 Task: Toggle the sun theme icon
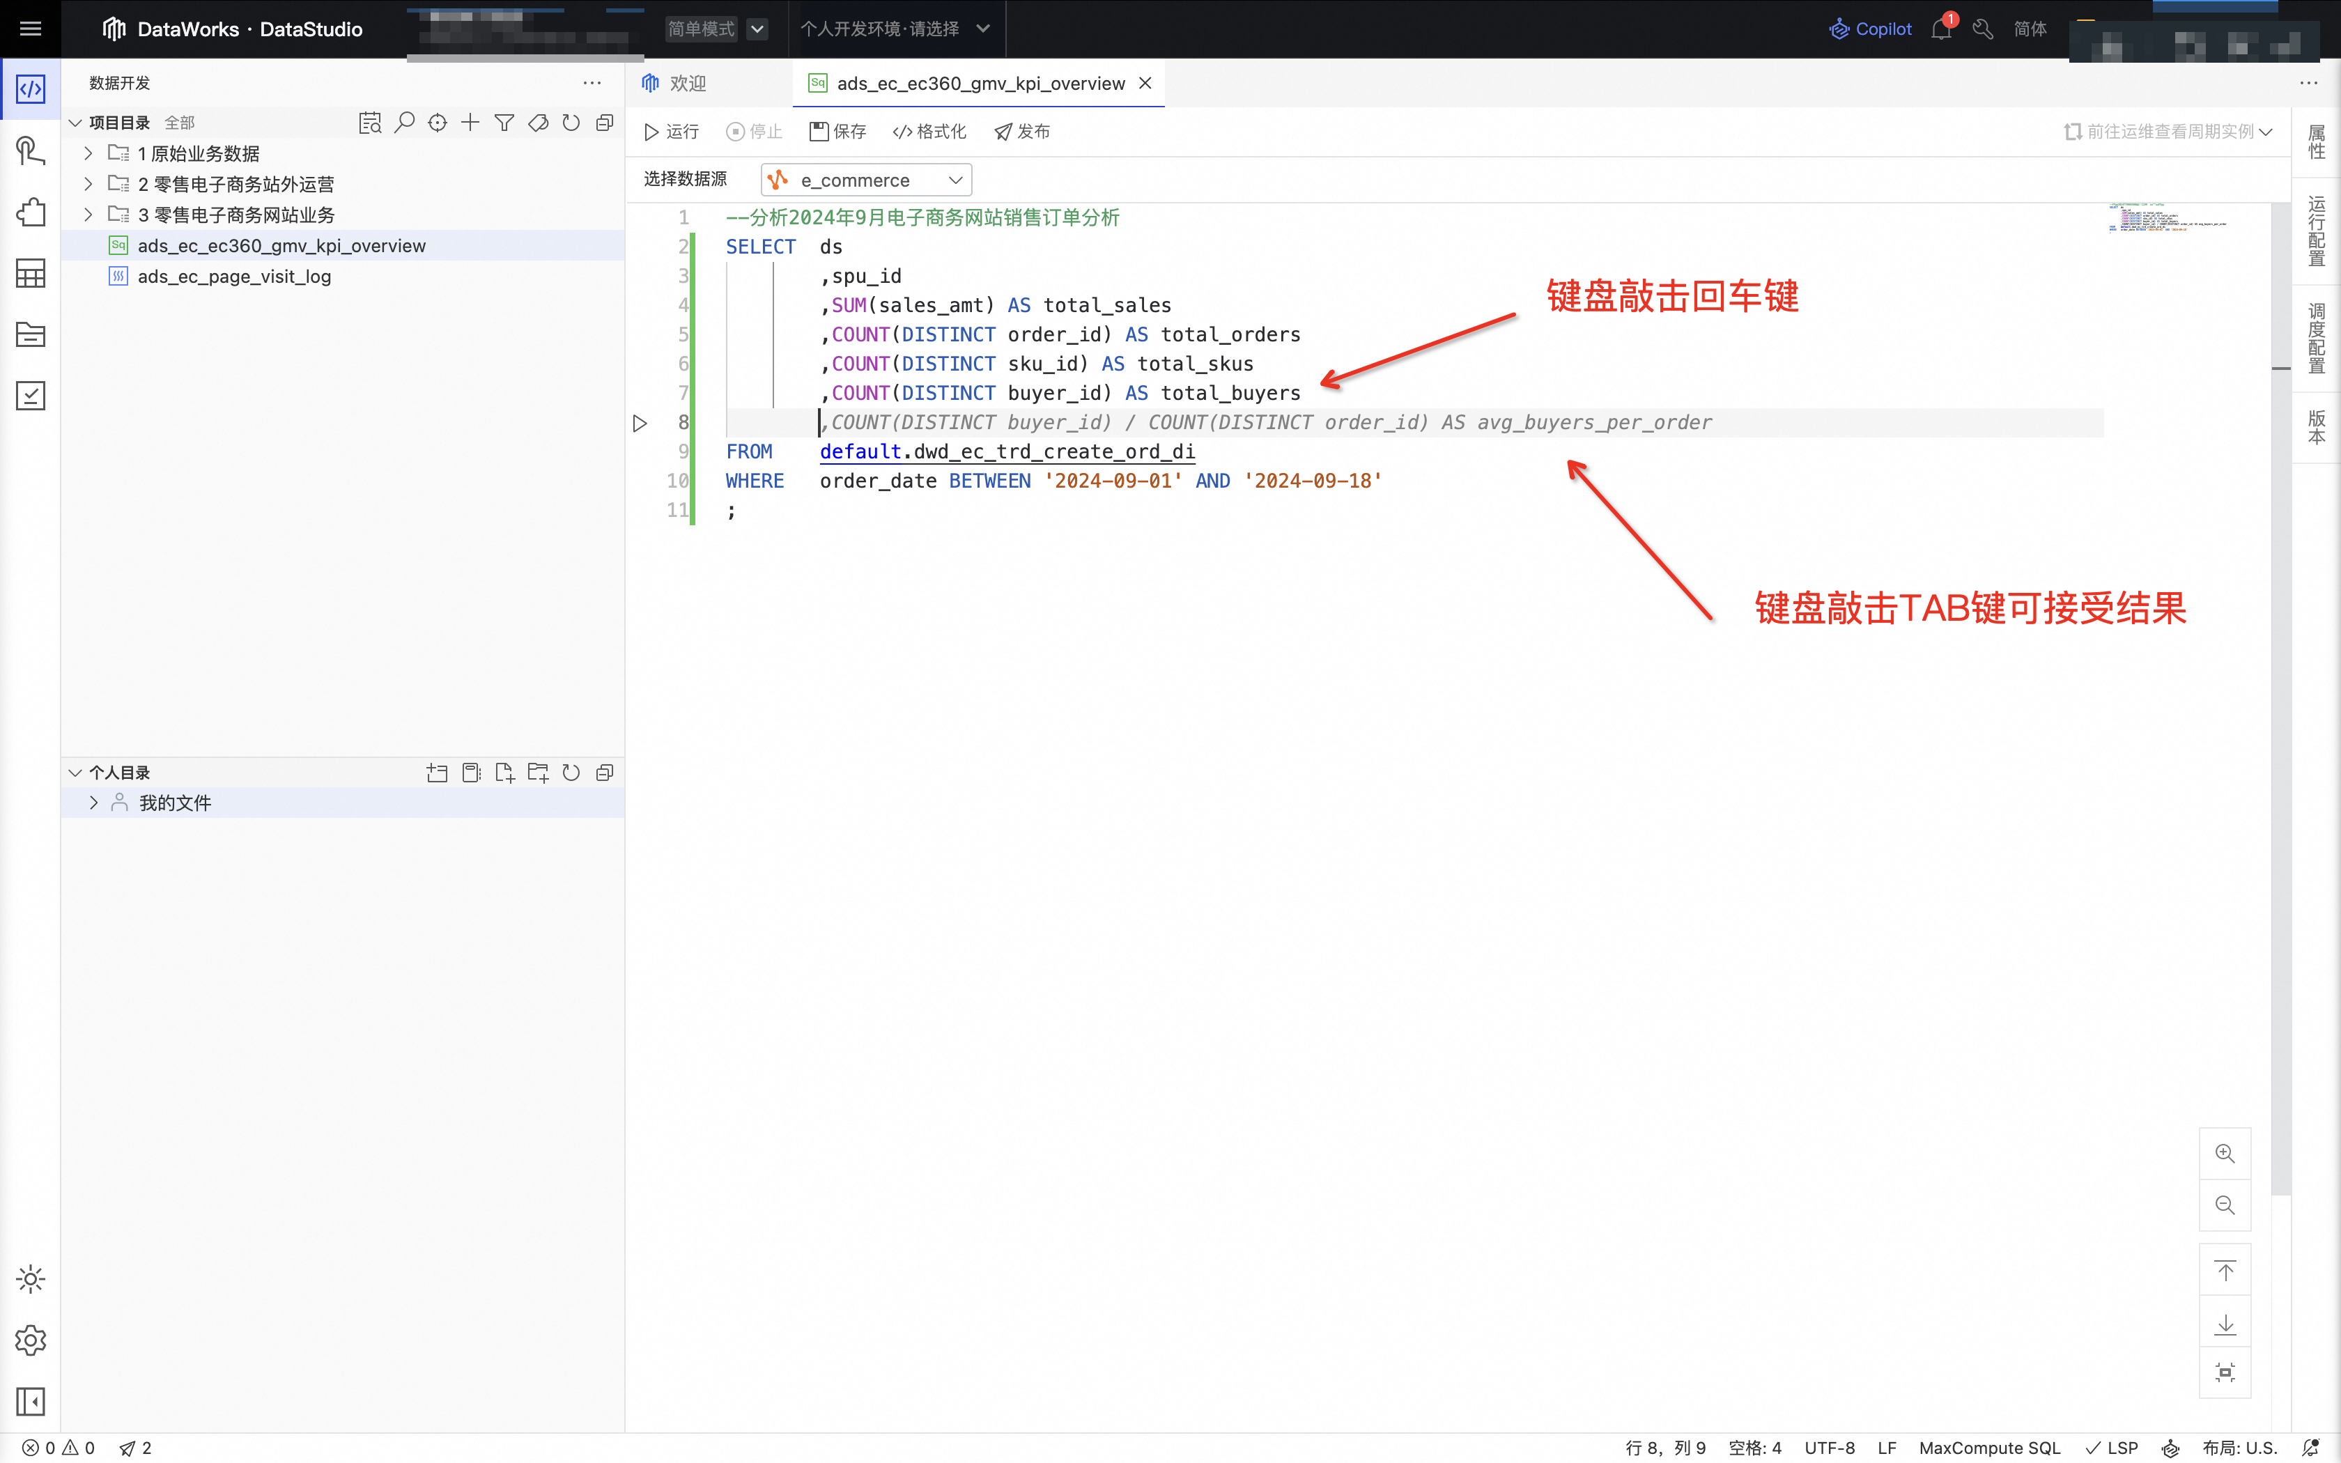click(x=30, y=1279)
